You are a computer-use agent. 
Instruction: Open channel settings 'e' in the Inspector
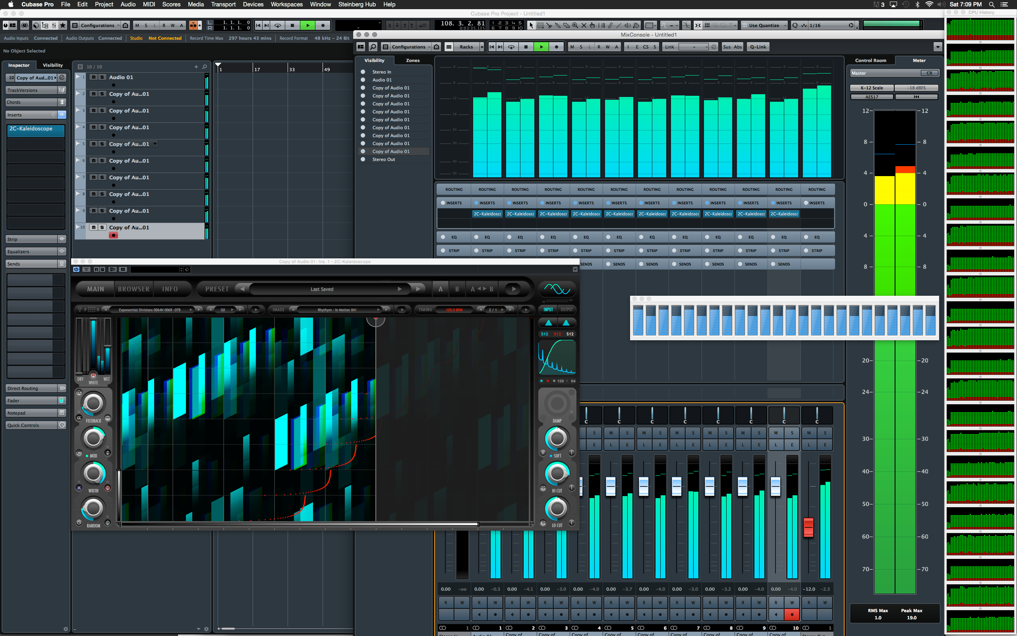[62, 78]
